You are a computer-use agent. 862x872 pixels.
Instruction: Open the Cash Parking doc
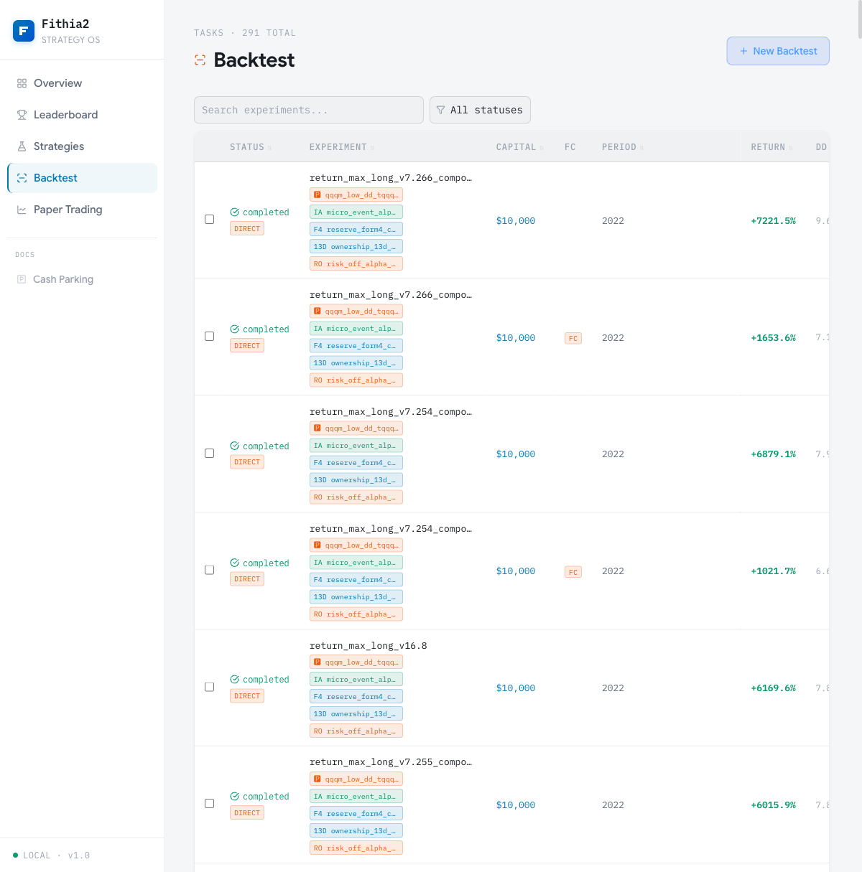(82, 279)
